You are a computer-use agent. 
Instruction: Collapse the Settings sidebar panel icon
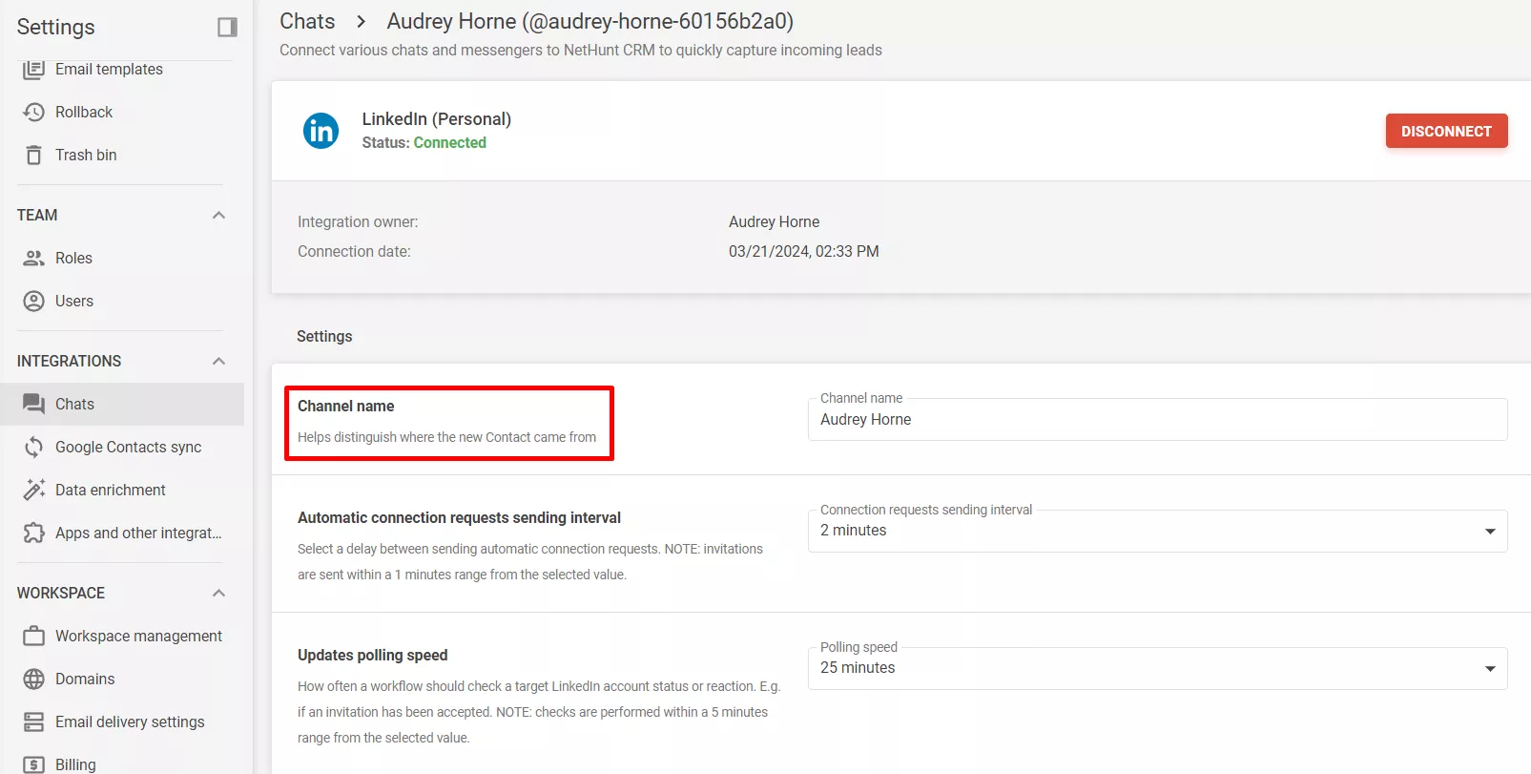point(227,27)
